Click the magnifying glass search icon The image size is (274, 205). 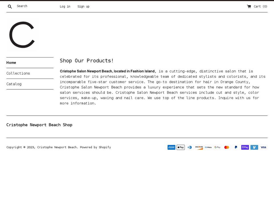click(x=10, y=7)
